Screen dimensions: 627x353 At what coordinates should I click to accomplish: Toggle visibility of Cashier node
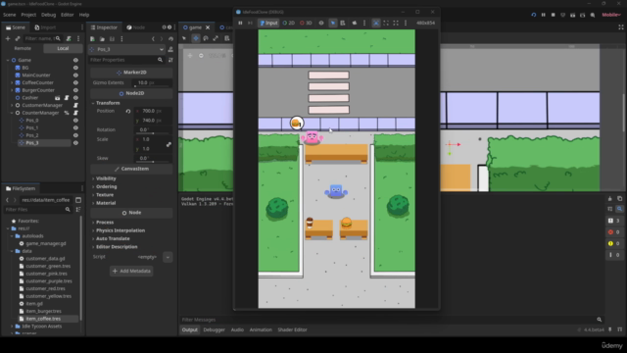(75, 98)
